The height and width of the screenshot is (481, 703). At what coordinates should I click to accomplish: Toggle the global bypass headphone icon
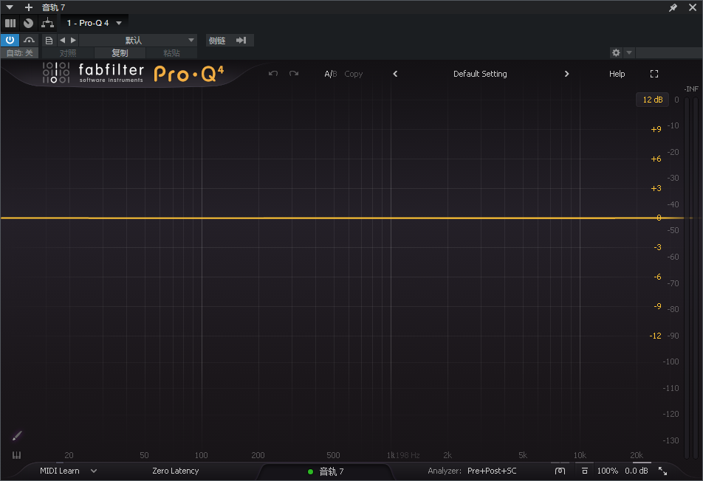560,471
